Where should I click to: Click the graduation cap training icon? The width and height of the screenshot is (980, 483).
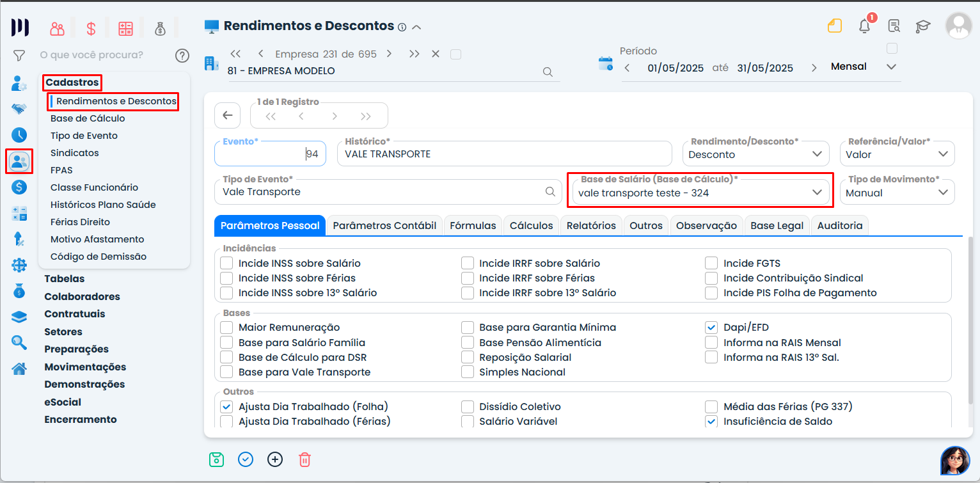point(922,26)
